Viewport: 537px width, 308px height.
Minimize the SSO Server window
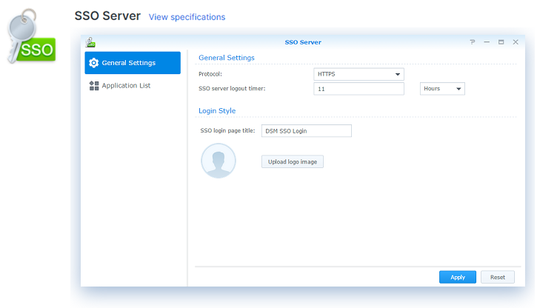487,42
